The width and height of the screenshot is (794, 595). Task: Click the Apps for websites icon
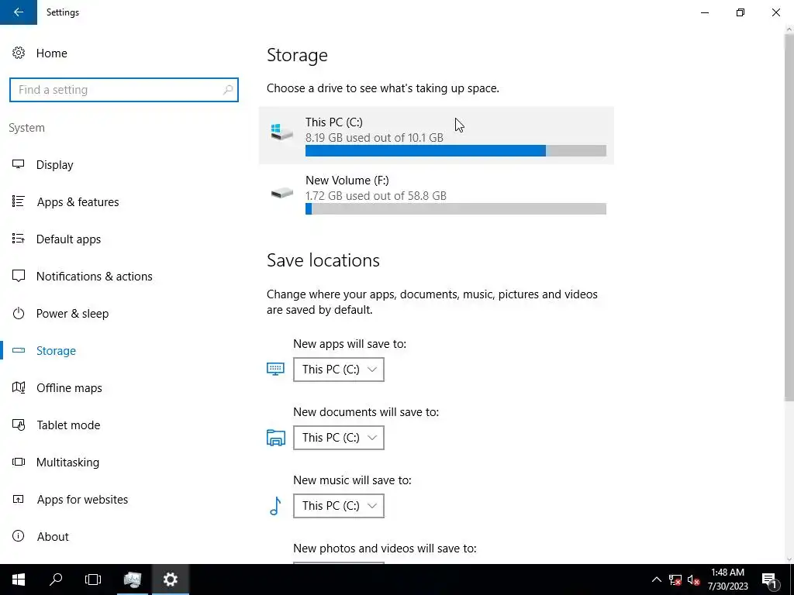19,499
